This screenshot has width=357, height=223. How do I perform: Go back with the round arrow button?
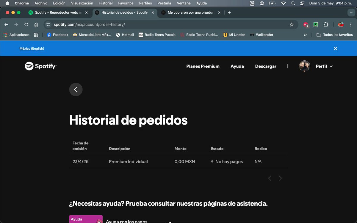pos(76,89)
